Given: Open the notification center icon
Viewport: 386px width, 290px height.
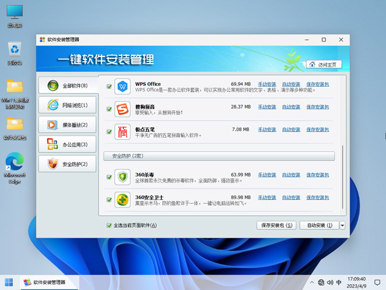Looking at the screenshot, I should point(377,282).
